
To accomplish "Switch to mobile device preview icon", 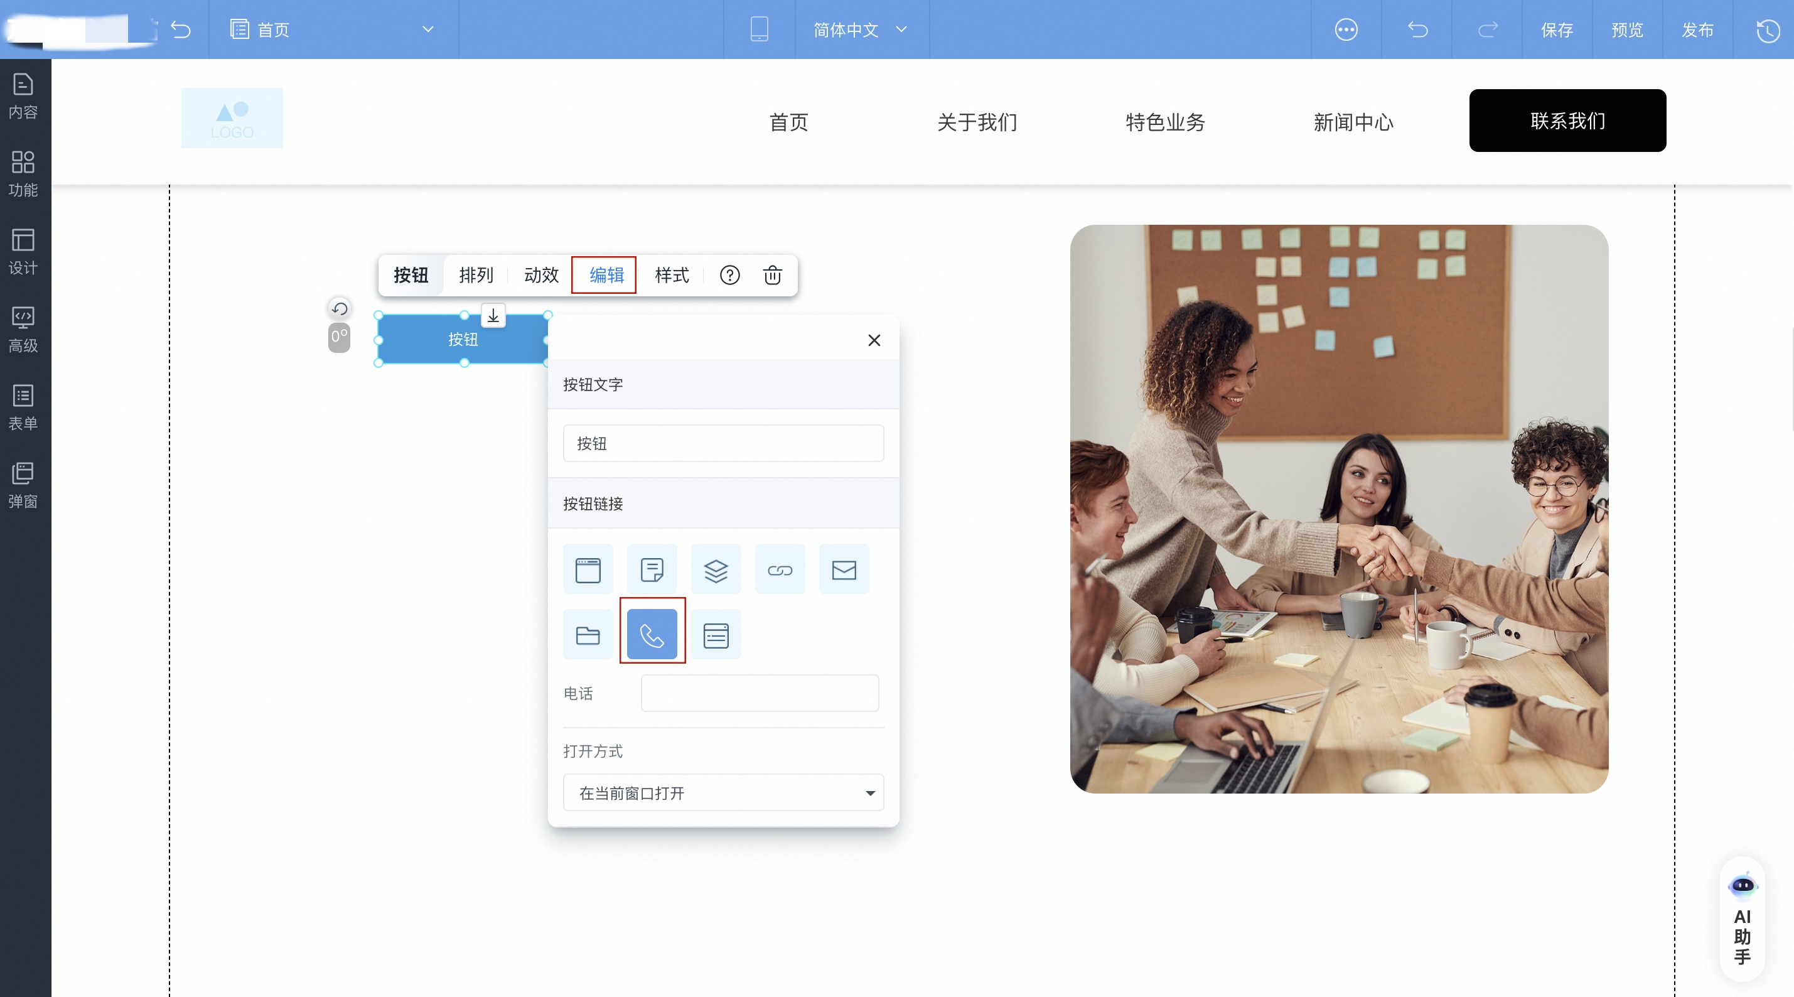I will click(x=759, y=30).
